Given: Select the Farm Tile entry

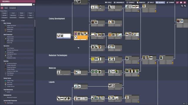Looking at the screenshot, I should (x=19, y=43).
